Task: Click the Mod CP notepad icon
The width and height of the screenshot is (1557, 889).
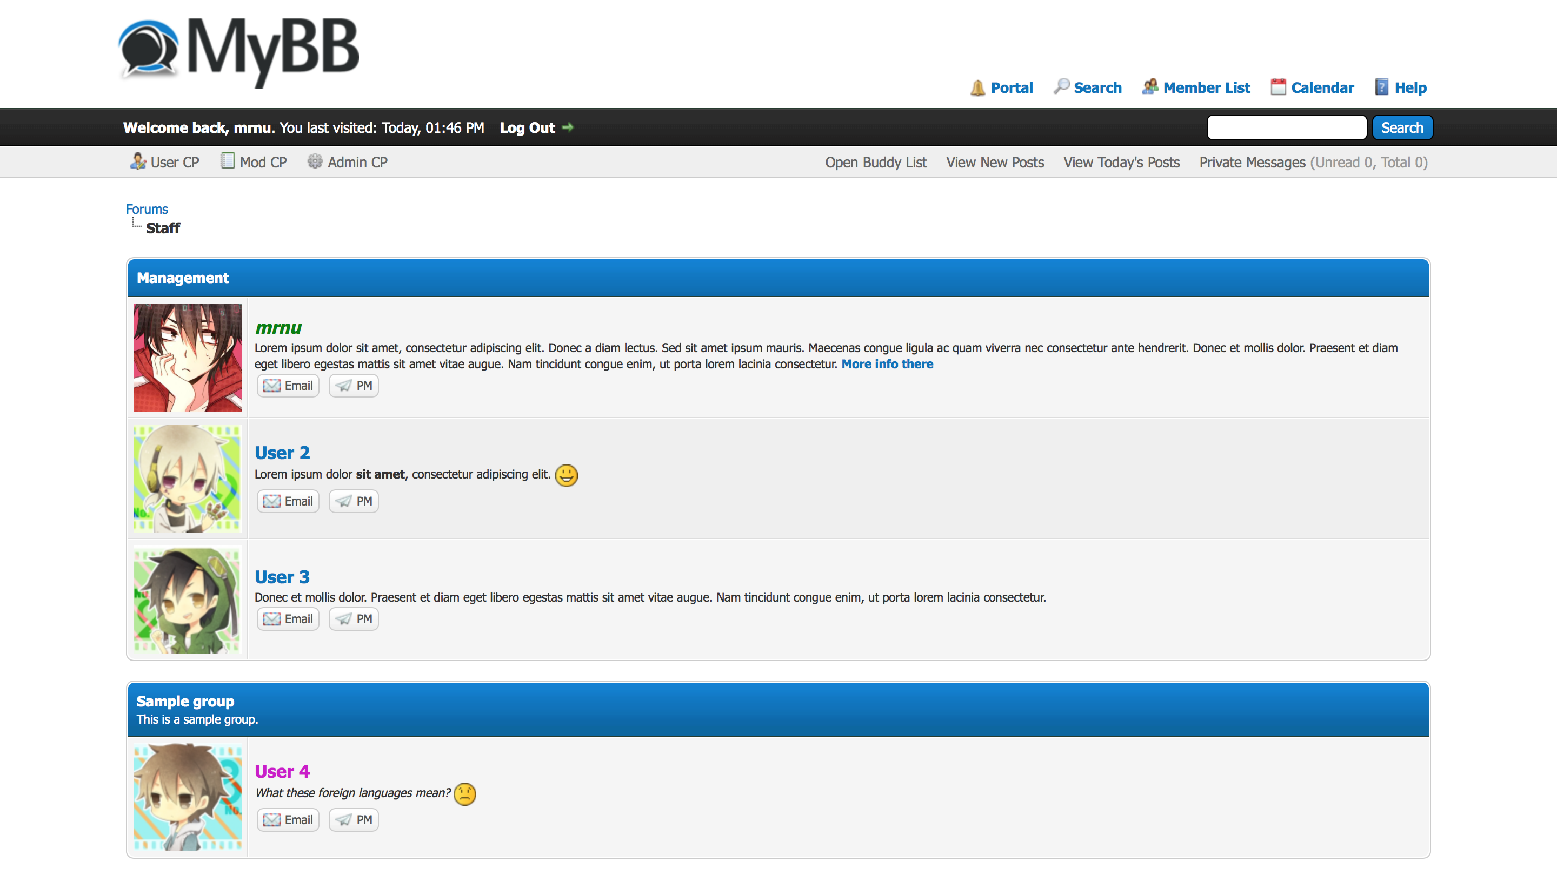Action: click(x=227, y=162)
